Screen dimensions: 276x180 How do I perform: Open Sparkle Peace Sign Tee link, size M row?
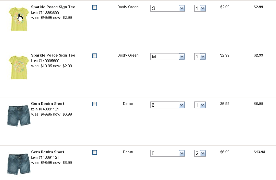(x=53, y=55)
